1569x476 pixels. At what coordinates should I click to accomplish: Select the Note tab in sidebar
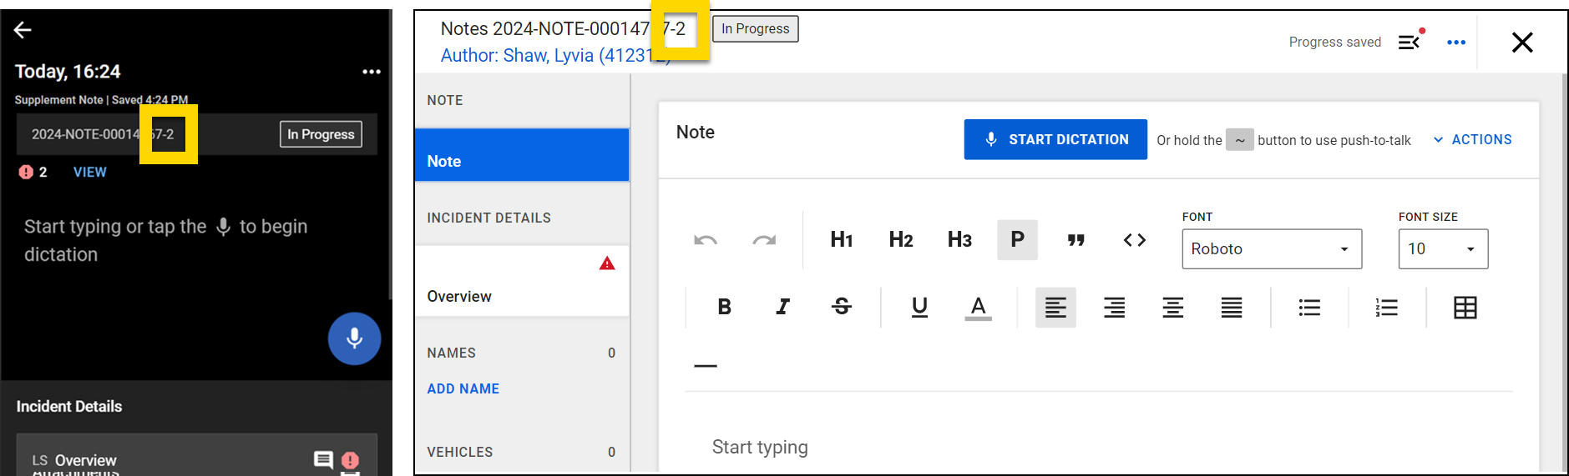[x=522, y=161]
